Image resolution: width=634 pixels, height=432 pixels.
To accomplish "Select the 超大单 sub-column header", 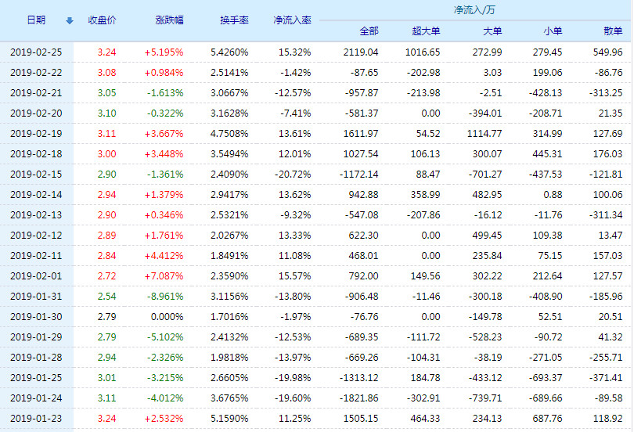I will [x=426, y=31].
